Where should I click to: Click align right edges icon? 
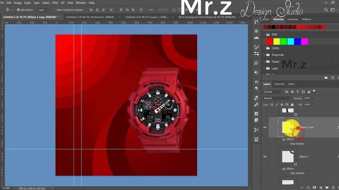click(x=103, y=10)
